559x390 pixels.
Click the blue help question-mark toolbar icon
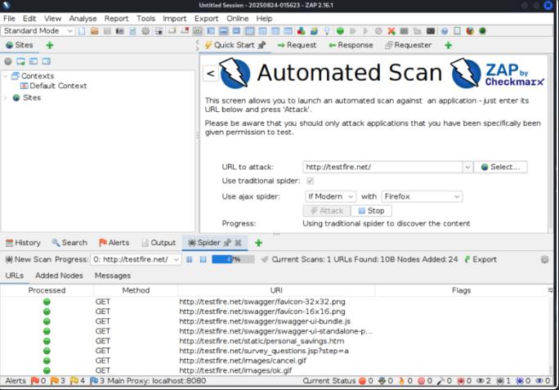[x=445, y=31]
